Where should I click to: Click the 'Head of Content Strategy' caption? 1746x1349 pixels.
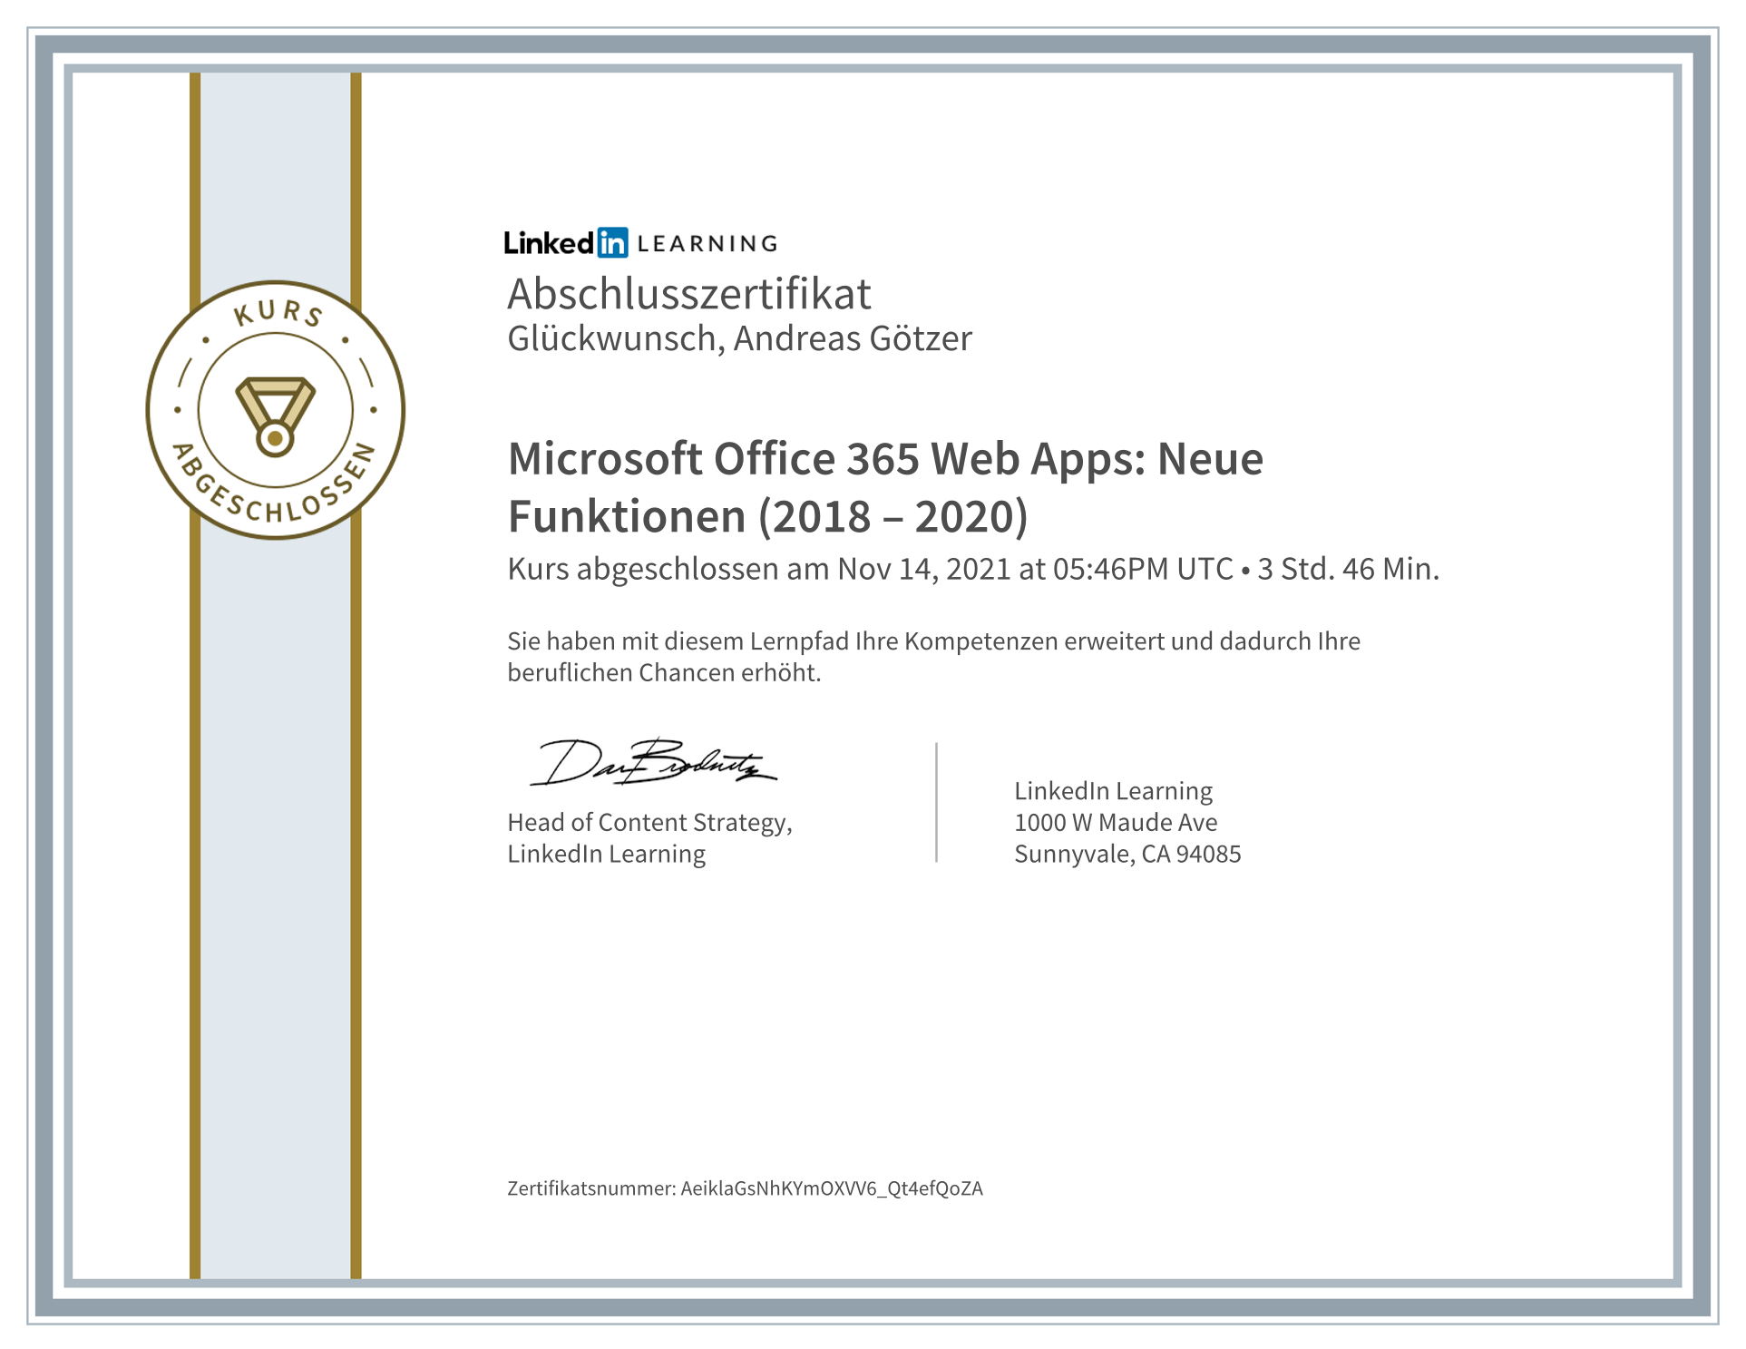pos(649,822)
